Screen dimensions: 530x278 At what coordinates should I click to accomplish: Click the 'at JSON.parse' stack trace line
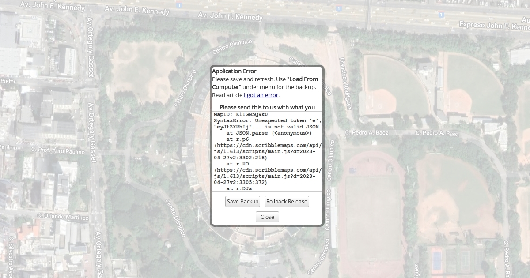coord(269,133)
